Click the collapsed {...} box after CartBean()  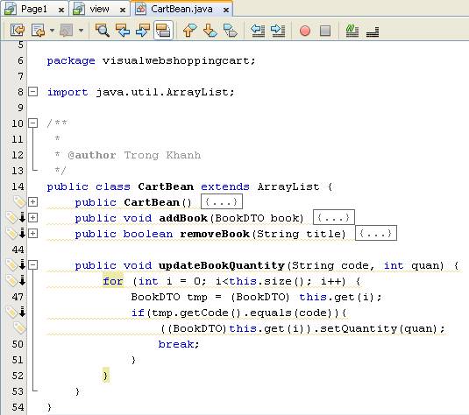(x=222, y=201)
